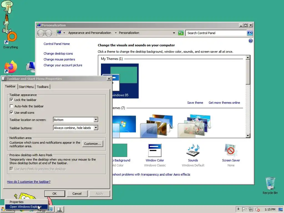Click the Back navigation button
This screenshot has width=284, height=213.
pos(41,33)
